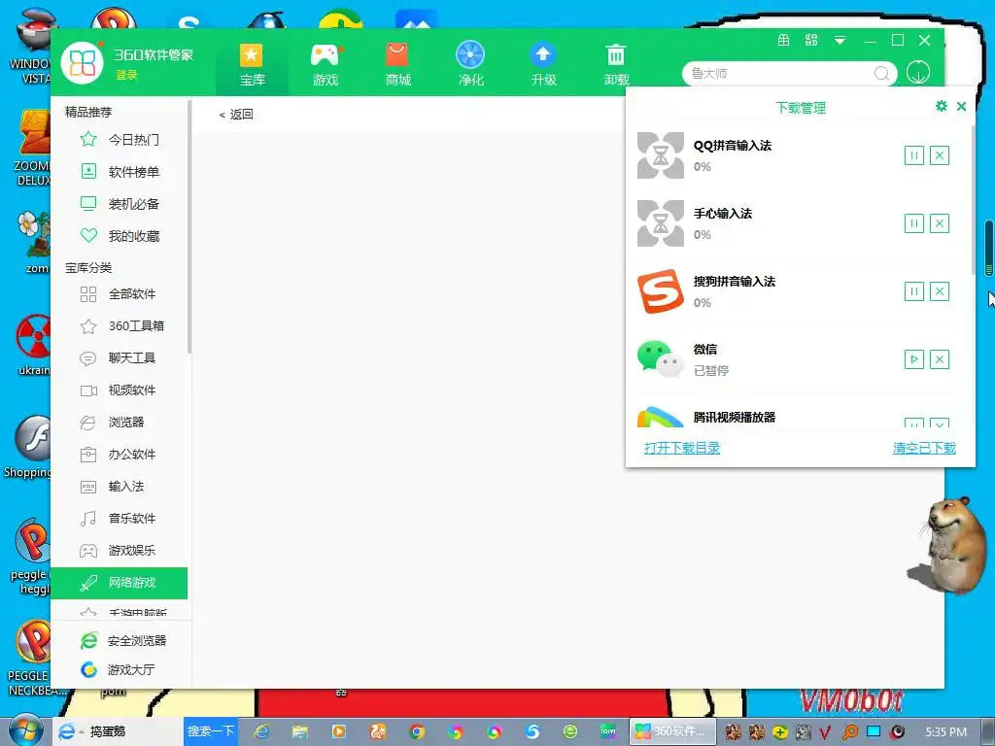Screen dimensions: 995x746
Task: Open the iQIYI taskbar icon
Action: [608, 731]
